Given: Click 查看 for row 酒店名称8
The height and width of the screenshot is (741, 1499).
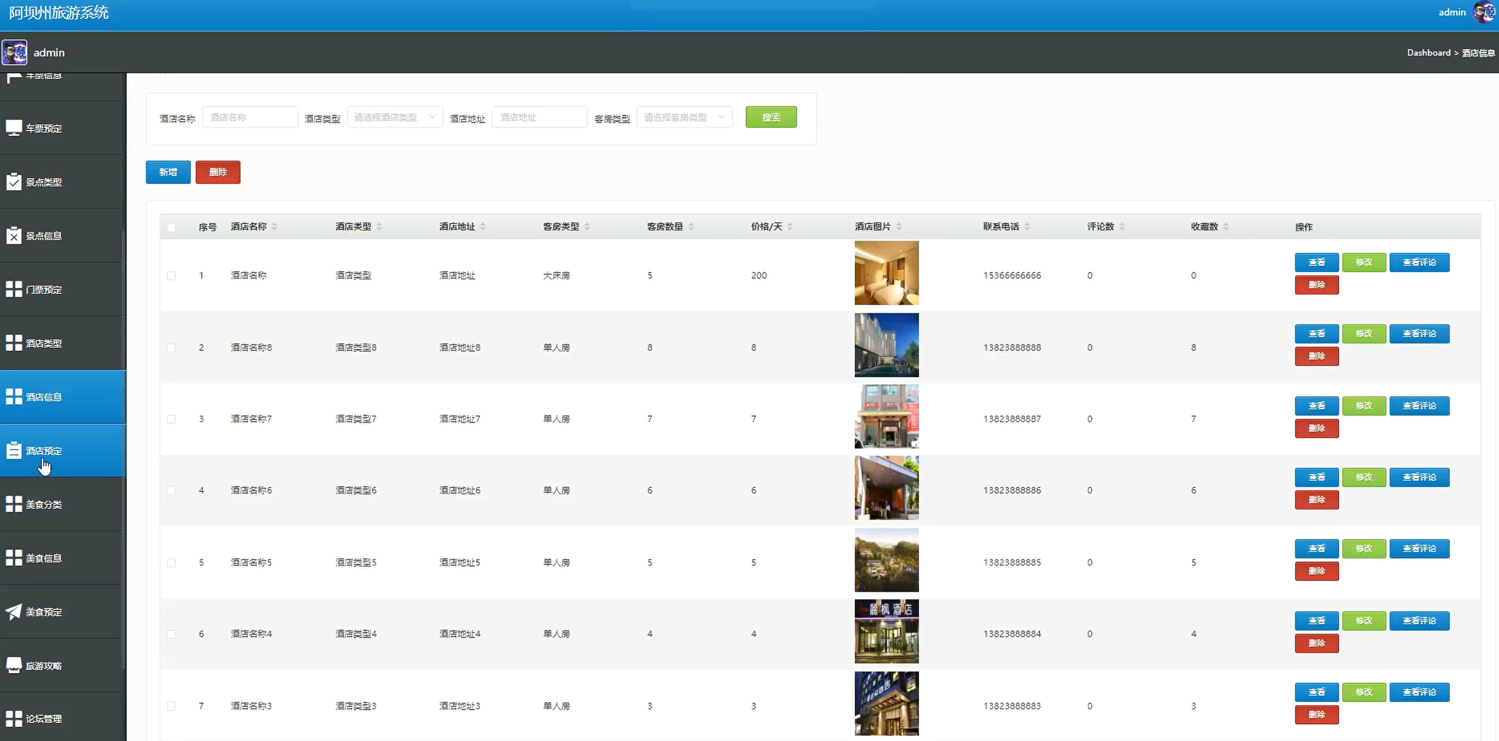Looking at the screenshot, I should click(x=1316, y=334).
